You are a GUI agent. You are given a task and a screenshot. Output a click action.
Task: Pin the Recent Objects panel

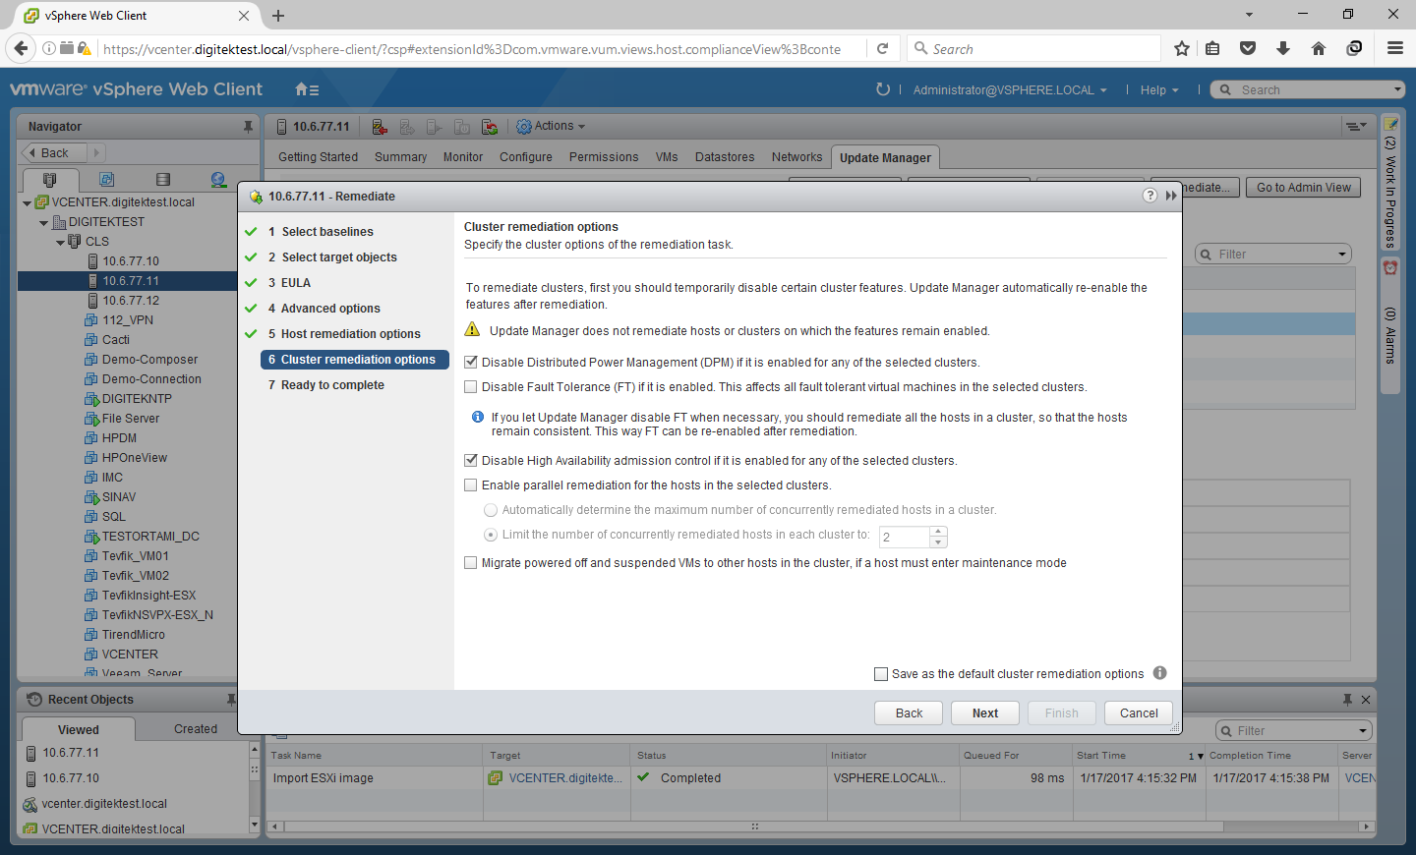(232, 700)
